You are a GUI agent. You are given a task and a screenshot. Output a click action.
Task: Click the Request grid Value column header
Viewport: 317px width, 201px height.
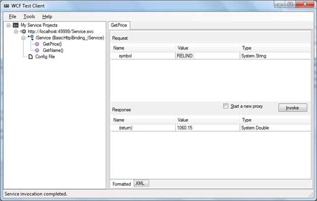[x=207, y=48]
